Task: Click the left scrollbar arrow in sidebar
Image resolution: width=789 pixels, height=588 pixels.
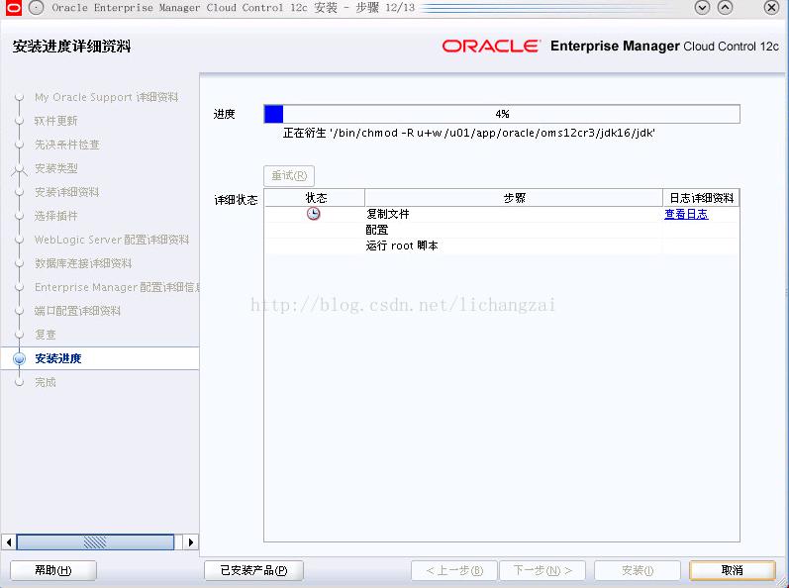Action: coord(9,542)
